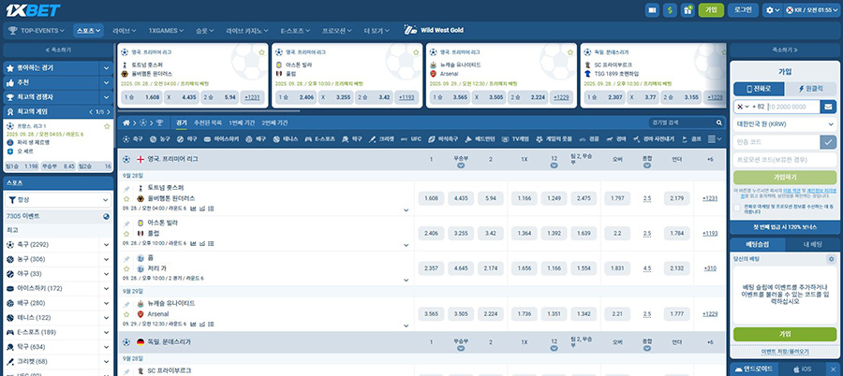The height and width of the screenshot is (376, 843).
Task: Open the dollar payments icon in header
Action: [670, 10]
